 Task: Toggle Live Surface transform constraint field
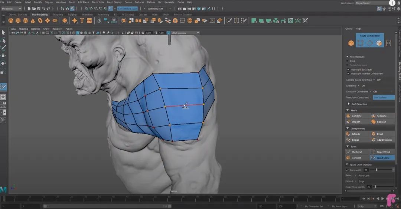pos(383,98)
